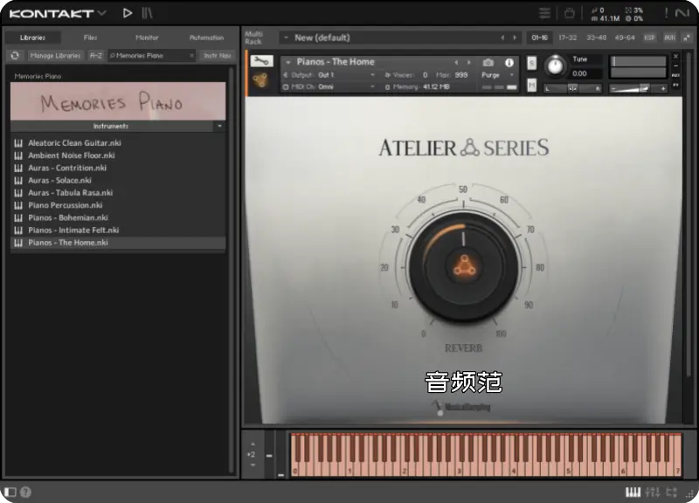Switch to the Monitor tab
Viewport: 699px width, 503px height.
tap(147, 38)
